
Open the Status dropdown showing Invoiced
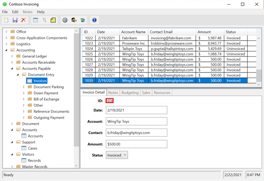pos(116,155)
